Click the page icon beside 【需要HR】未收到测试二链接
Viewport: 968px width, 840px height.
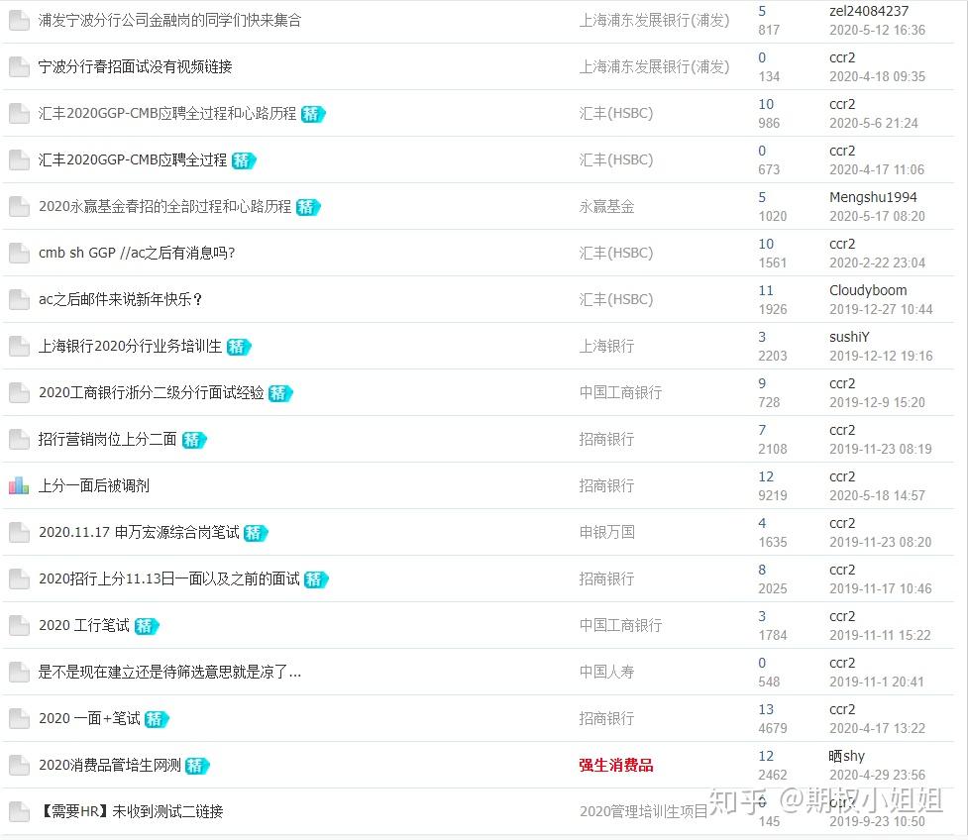(x=19, y=811)
